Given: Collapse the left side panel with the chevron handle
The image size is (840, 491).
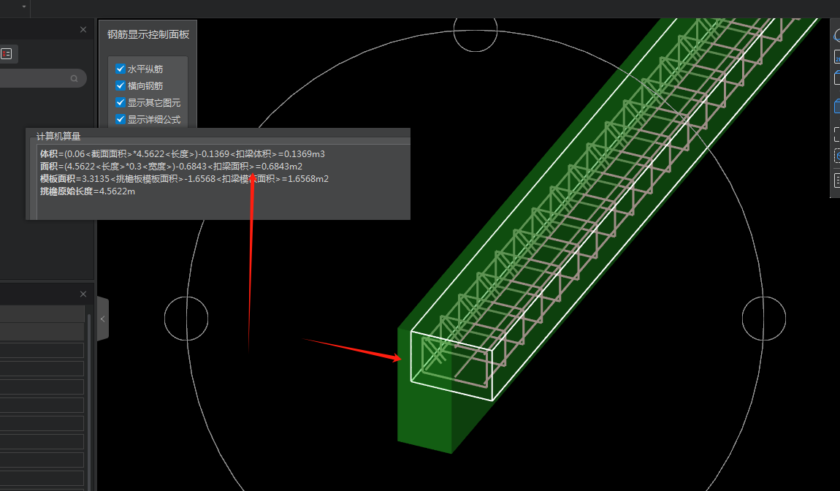Looking at the screenshot, I should click(x=103, y=319).
